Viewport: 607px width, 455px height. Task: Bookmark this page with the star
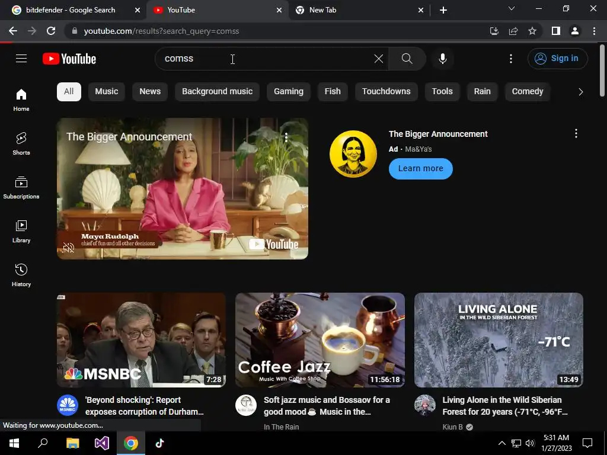[532, 31]
